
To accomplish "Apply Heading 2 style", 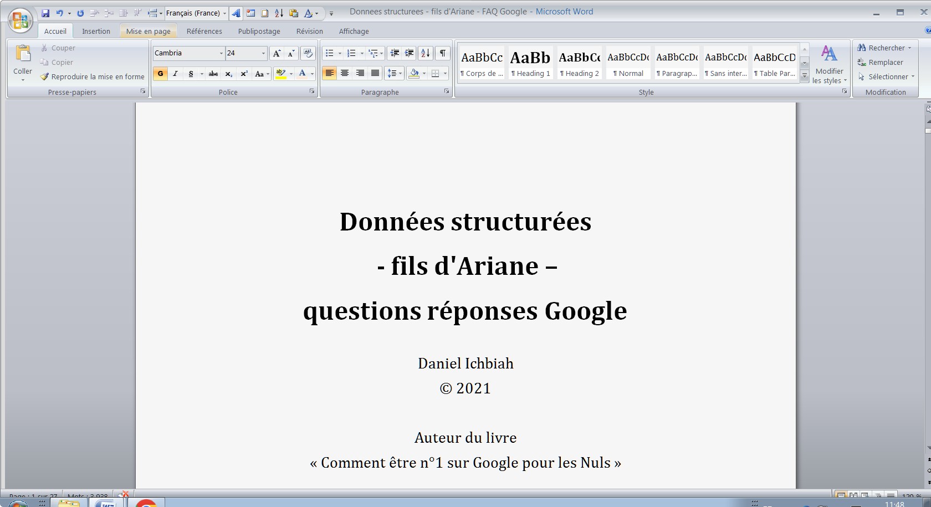I will coord(579,63).
